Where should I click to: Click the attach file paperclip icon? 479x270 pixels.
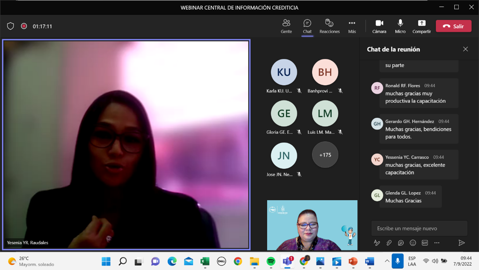click(x=389, y=243)
